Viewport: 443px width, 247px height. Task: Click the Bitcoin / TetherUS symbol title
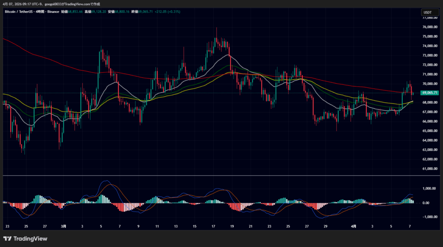click(20, 12)
